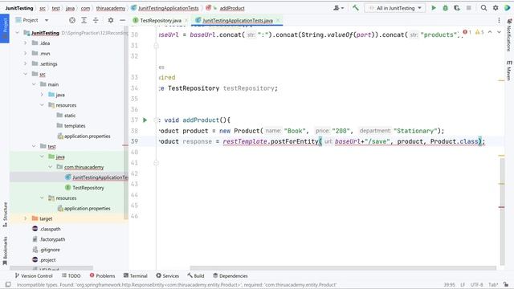Select .classpath file in tree
514x289 pixels.
tap(50, 229)
